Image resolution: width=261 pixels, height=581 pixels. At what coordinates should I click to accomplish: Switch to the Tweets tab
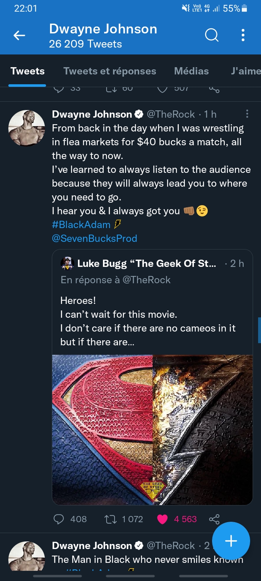pos(28,71)
